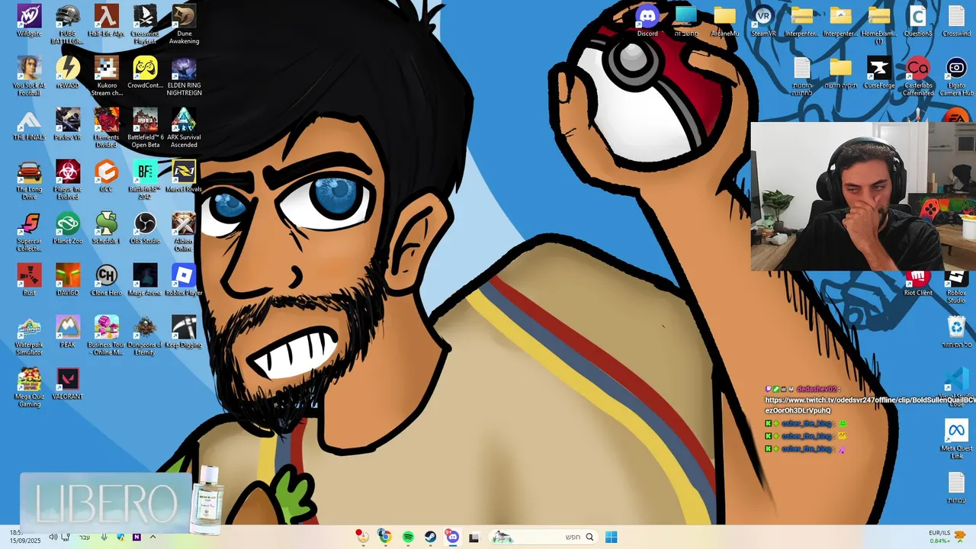Select the Elements Divided icon
The width and height of the screenshot is (976, 549).
pyautogui.click(x=106, y=128)
